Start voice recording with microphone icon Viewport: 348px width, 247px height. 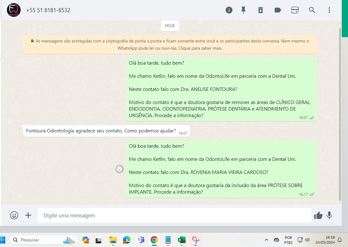[x=329, y=215]
